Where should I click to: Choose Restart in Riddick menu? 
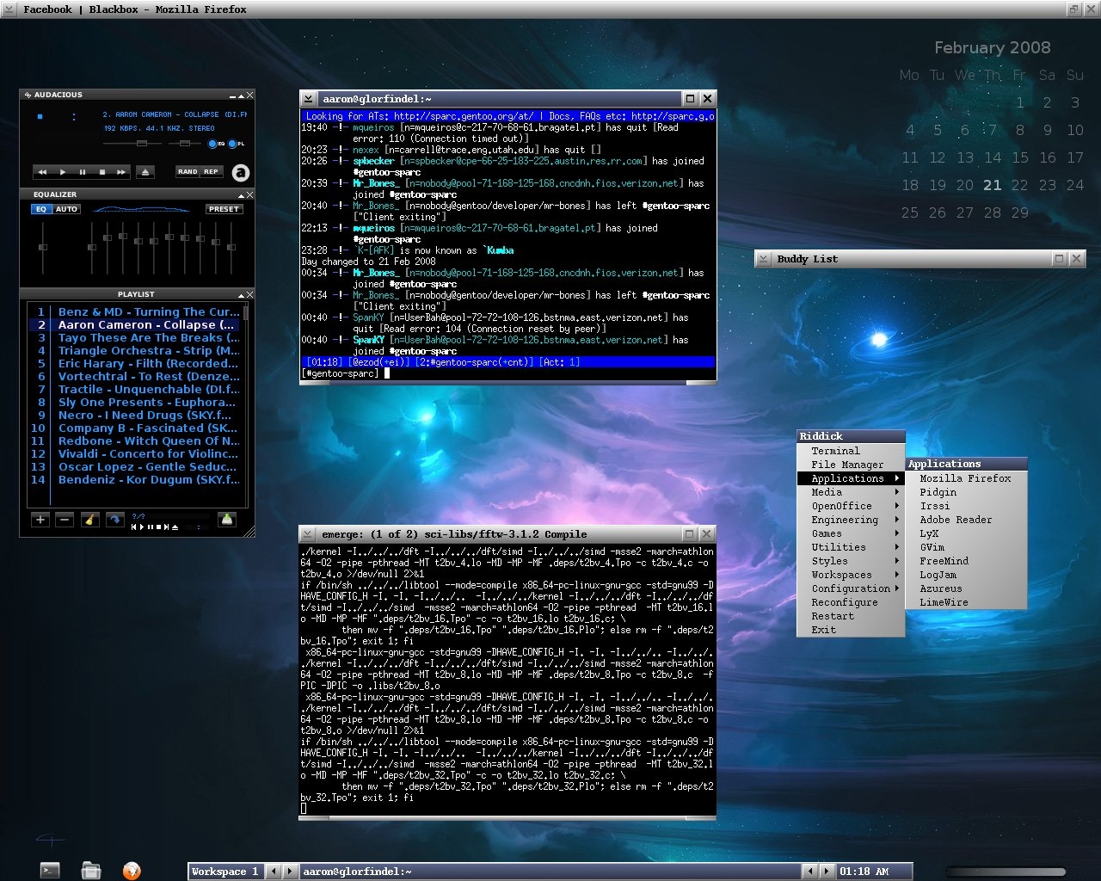point(851,616)
